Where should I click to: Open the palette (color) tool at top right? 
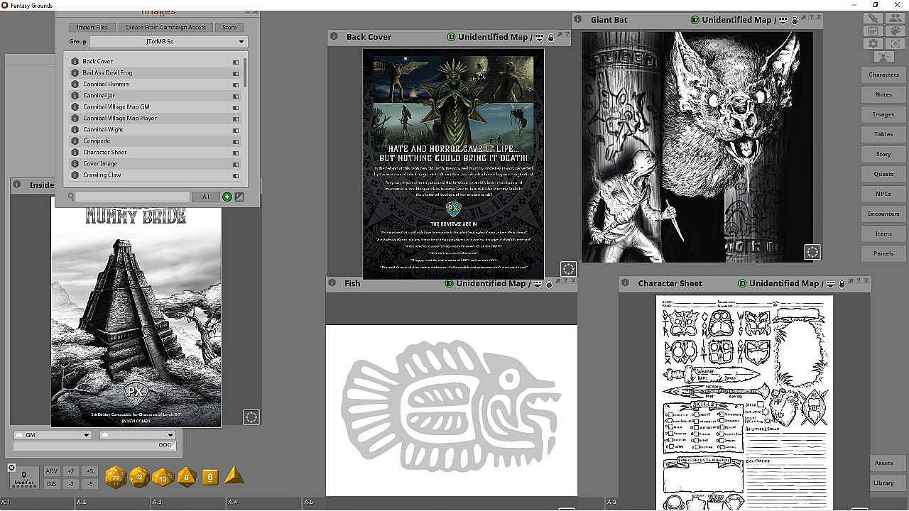pos(896,31)
